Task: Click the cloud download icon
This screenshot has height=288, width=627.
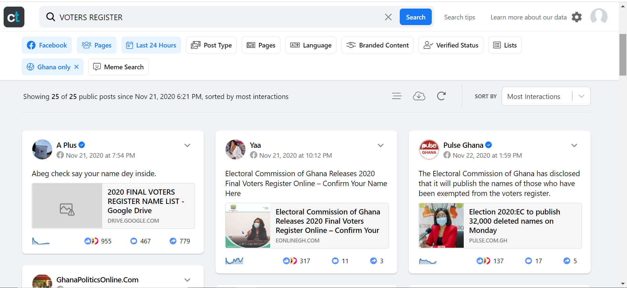Action: [x=419, y=96]
